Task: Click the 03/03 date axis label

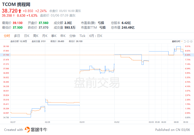Action: (151, 122)
